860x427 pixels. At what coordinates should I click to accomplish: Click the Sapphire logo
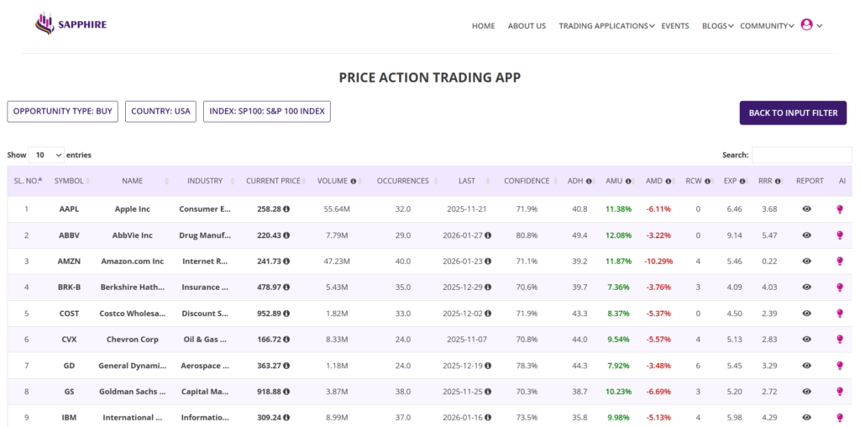point(71,24)
